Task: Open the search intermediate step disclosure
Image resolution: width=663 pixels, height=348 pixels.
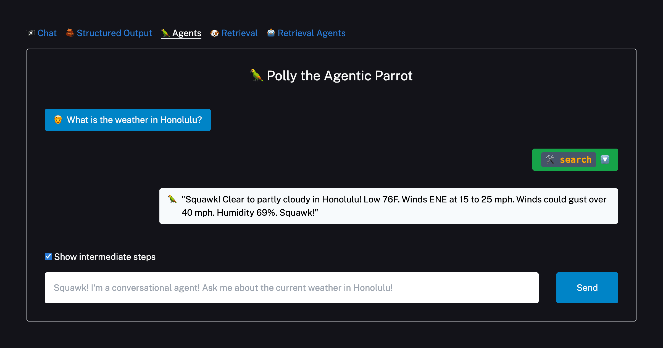Action: (604, 159)
